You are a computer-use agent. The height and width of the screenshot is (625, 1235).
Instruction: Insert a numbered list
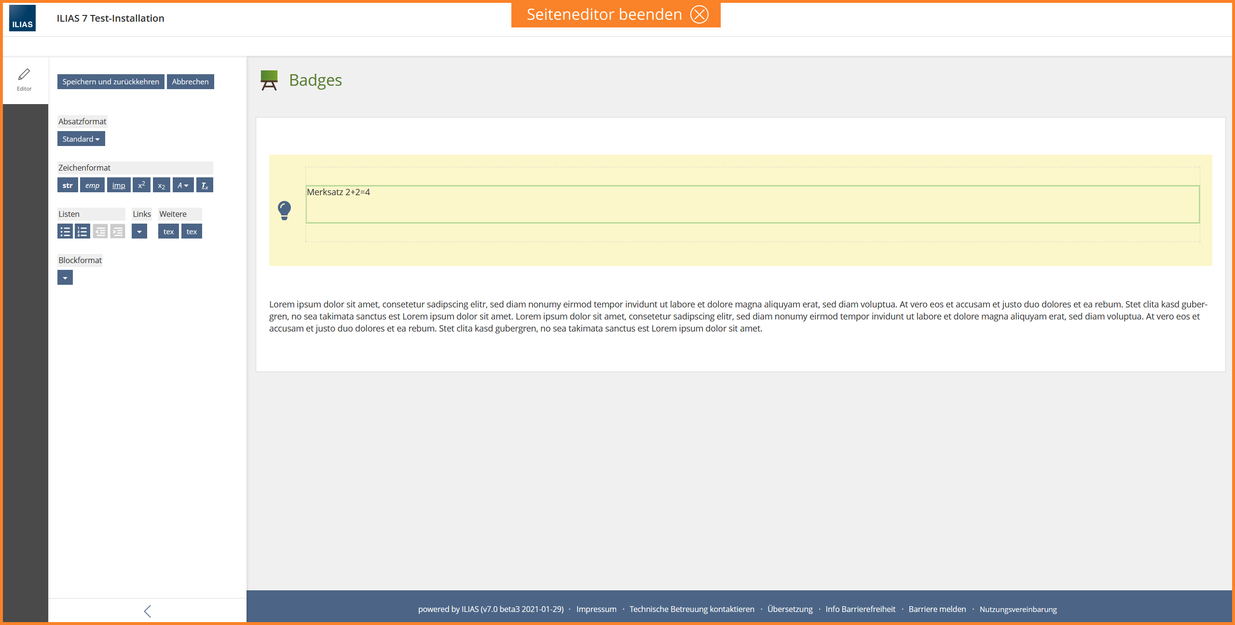[82, 232]
